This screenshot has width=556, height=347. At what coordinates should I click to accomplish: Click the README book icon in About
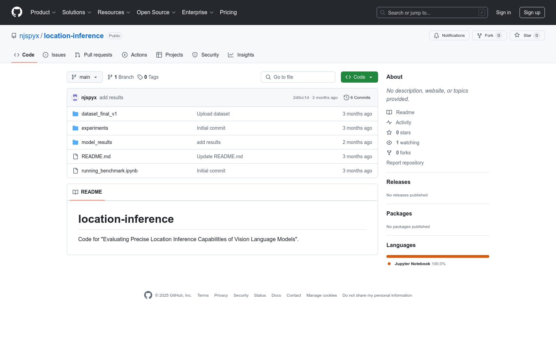(389, 112)
